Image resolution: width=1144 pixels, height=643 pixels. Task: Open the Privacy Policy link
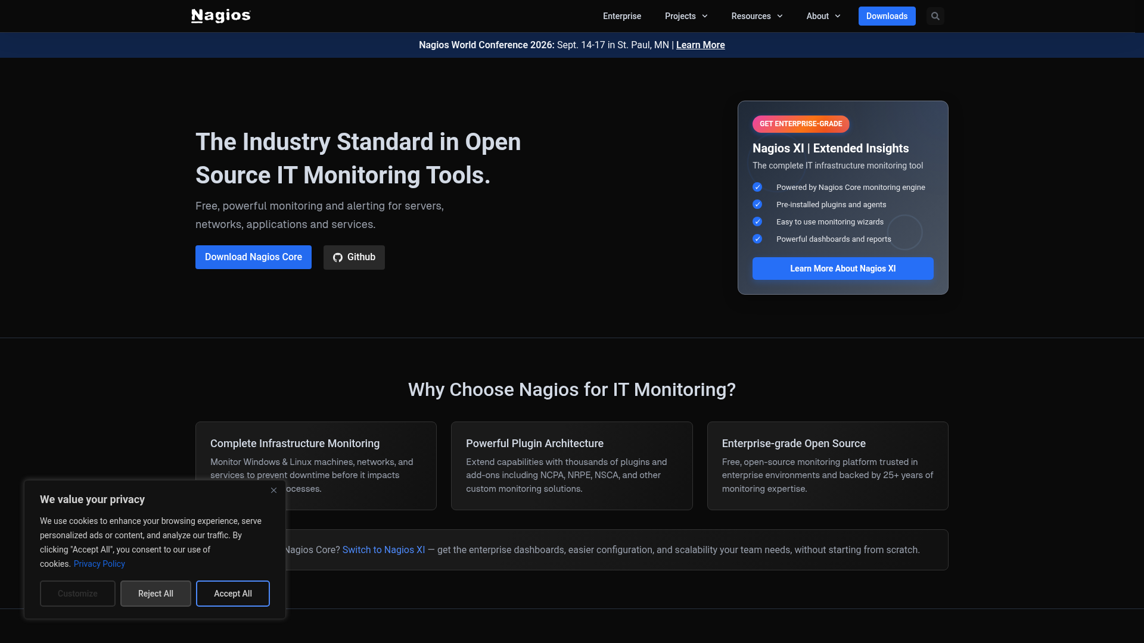100,564
